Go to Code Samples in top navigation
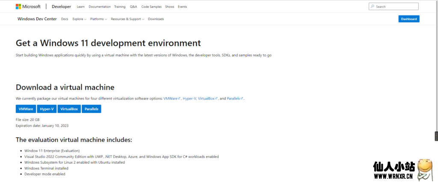 [152, 7]
